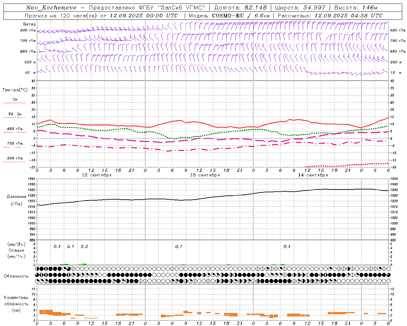Click the Модель COSMO-RU / 6.6км text
Viewport: 407px width, 326px height.
pyautogui.click(x=229, y=15)
